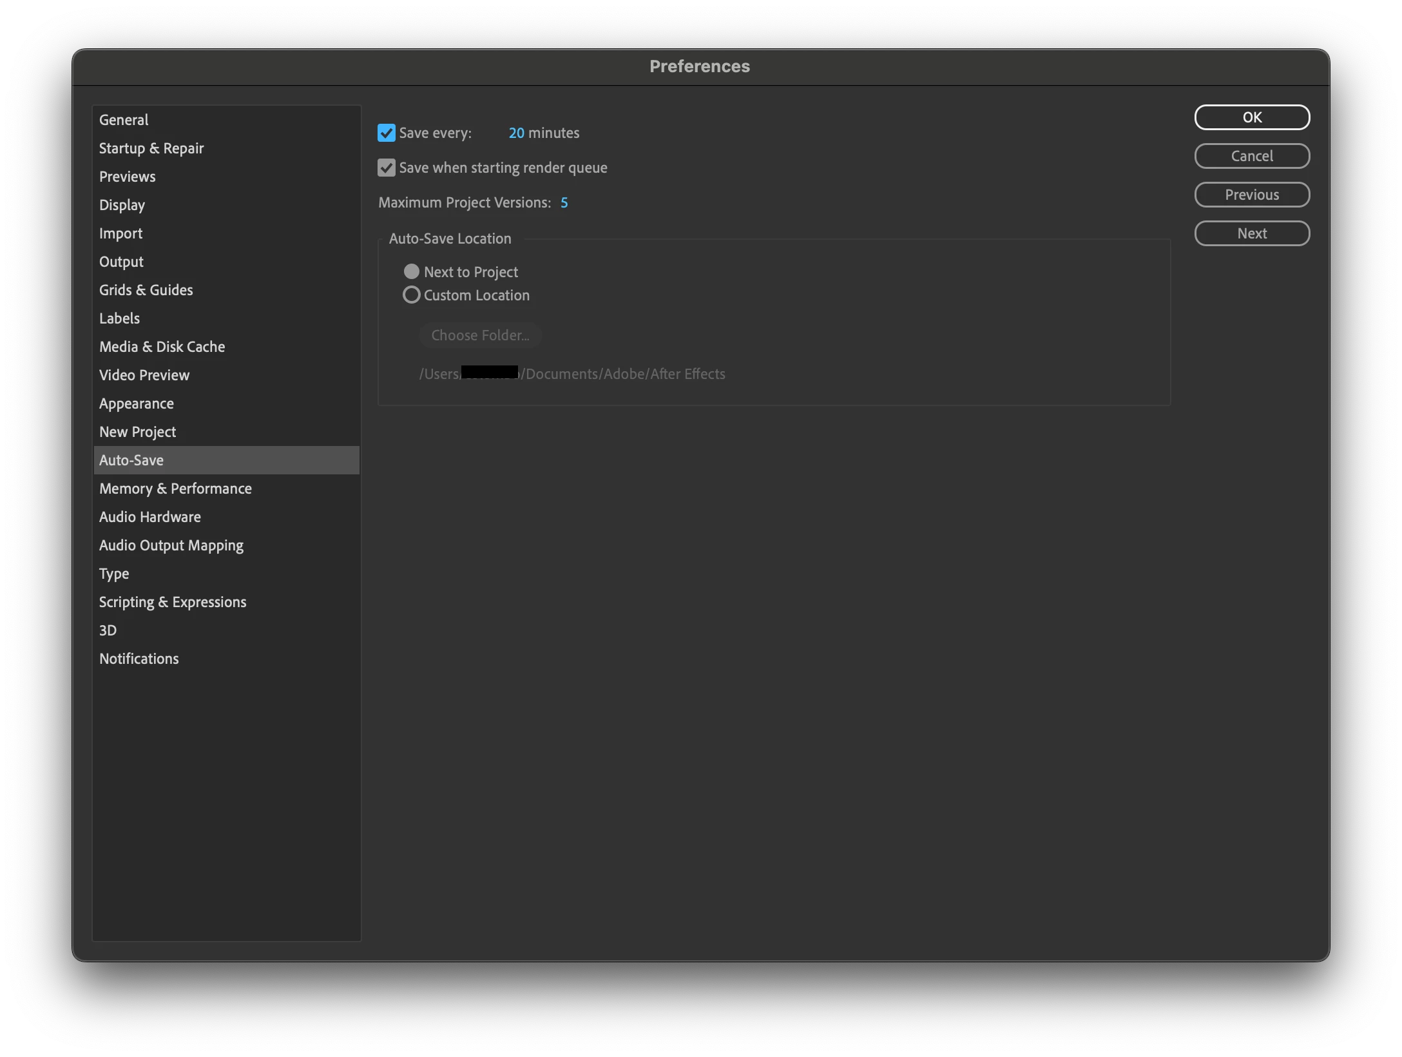Select the Appearance category

137,403
